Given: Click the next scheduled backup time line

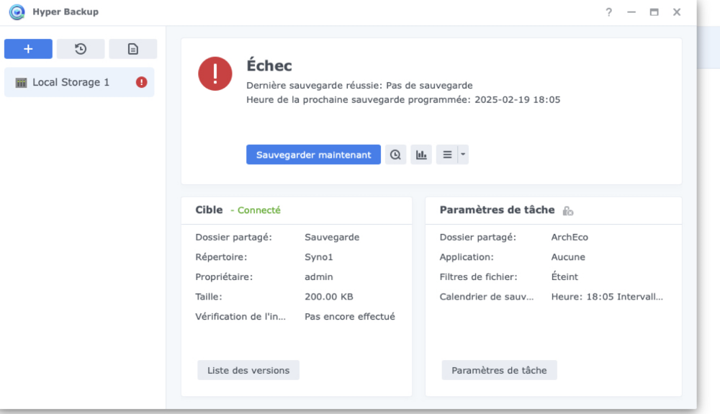Looking at the screenshot, I should pos(403,99).
